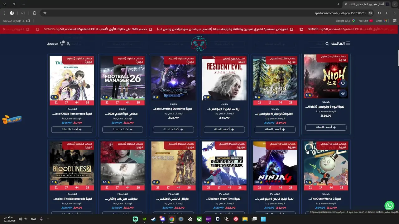Show hidden system tray icons chevron
The height and width of the screenshot is (224, 399).
(x=48, y=219)
